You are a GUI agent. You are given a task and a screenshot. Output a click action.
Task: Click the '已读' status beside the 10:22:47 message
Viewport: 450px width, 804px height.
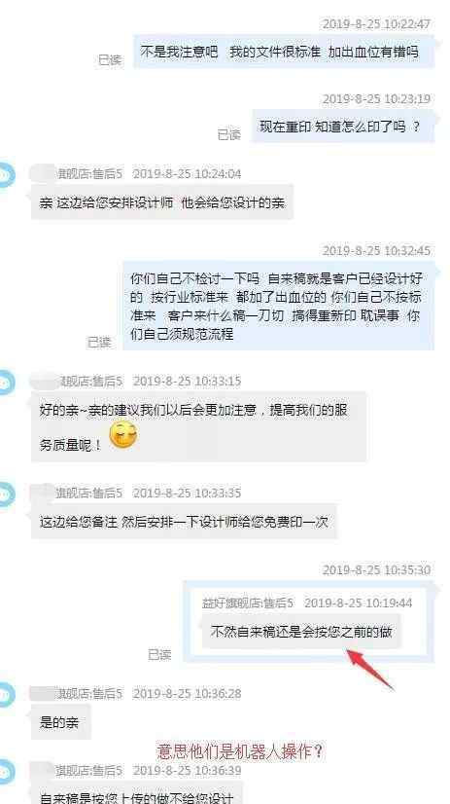110,60
